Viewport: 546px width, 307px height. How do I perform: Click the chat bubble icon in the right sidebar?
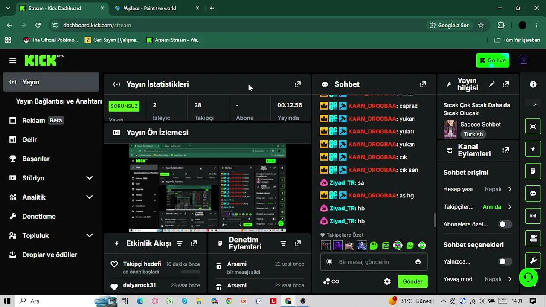(x=533, y=194)
